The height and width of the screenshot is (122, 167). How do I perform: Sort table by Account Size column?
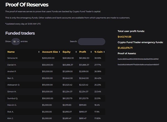coord(50,52)
